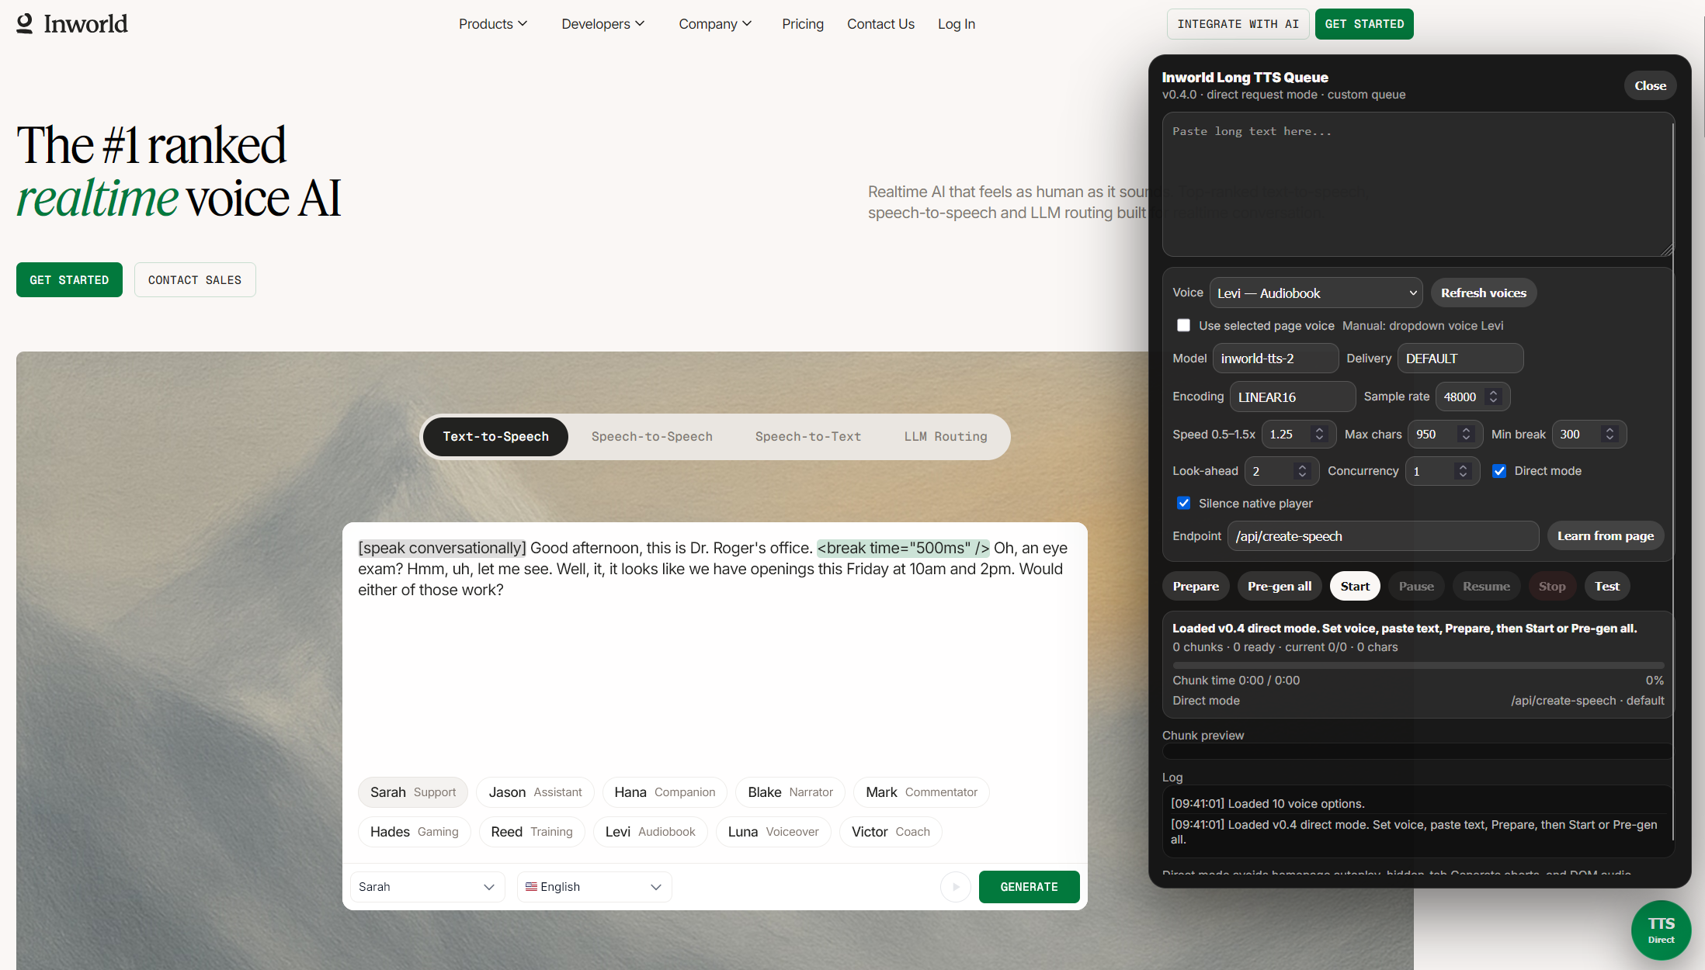Click the Endpoint /api/create-speech field

tap(1383, 536)
